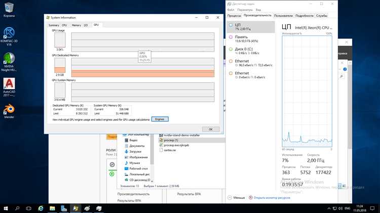Select the Музыка folder in Explorer sidebar
This screenshot has height=213, width=380.
(134, 163)
